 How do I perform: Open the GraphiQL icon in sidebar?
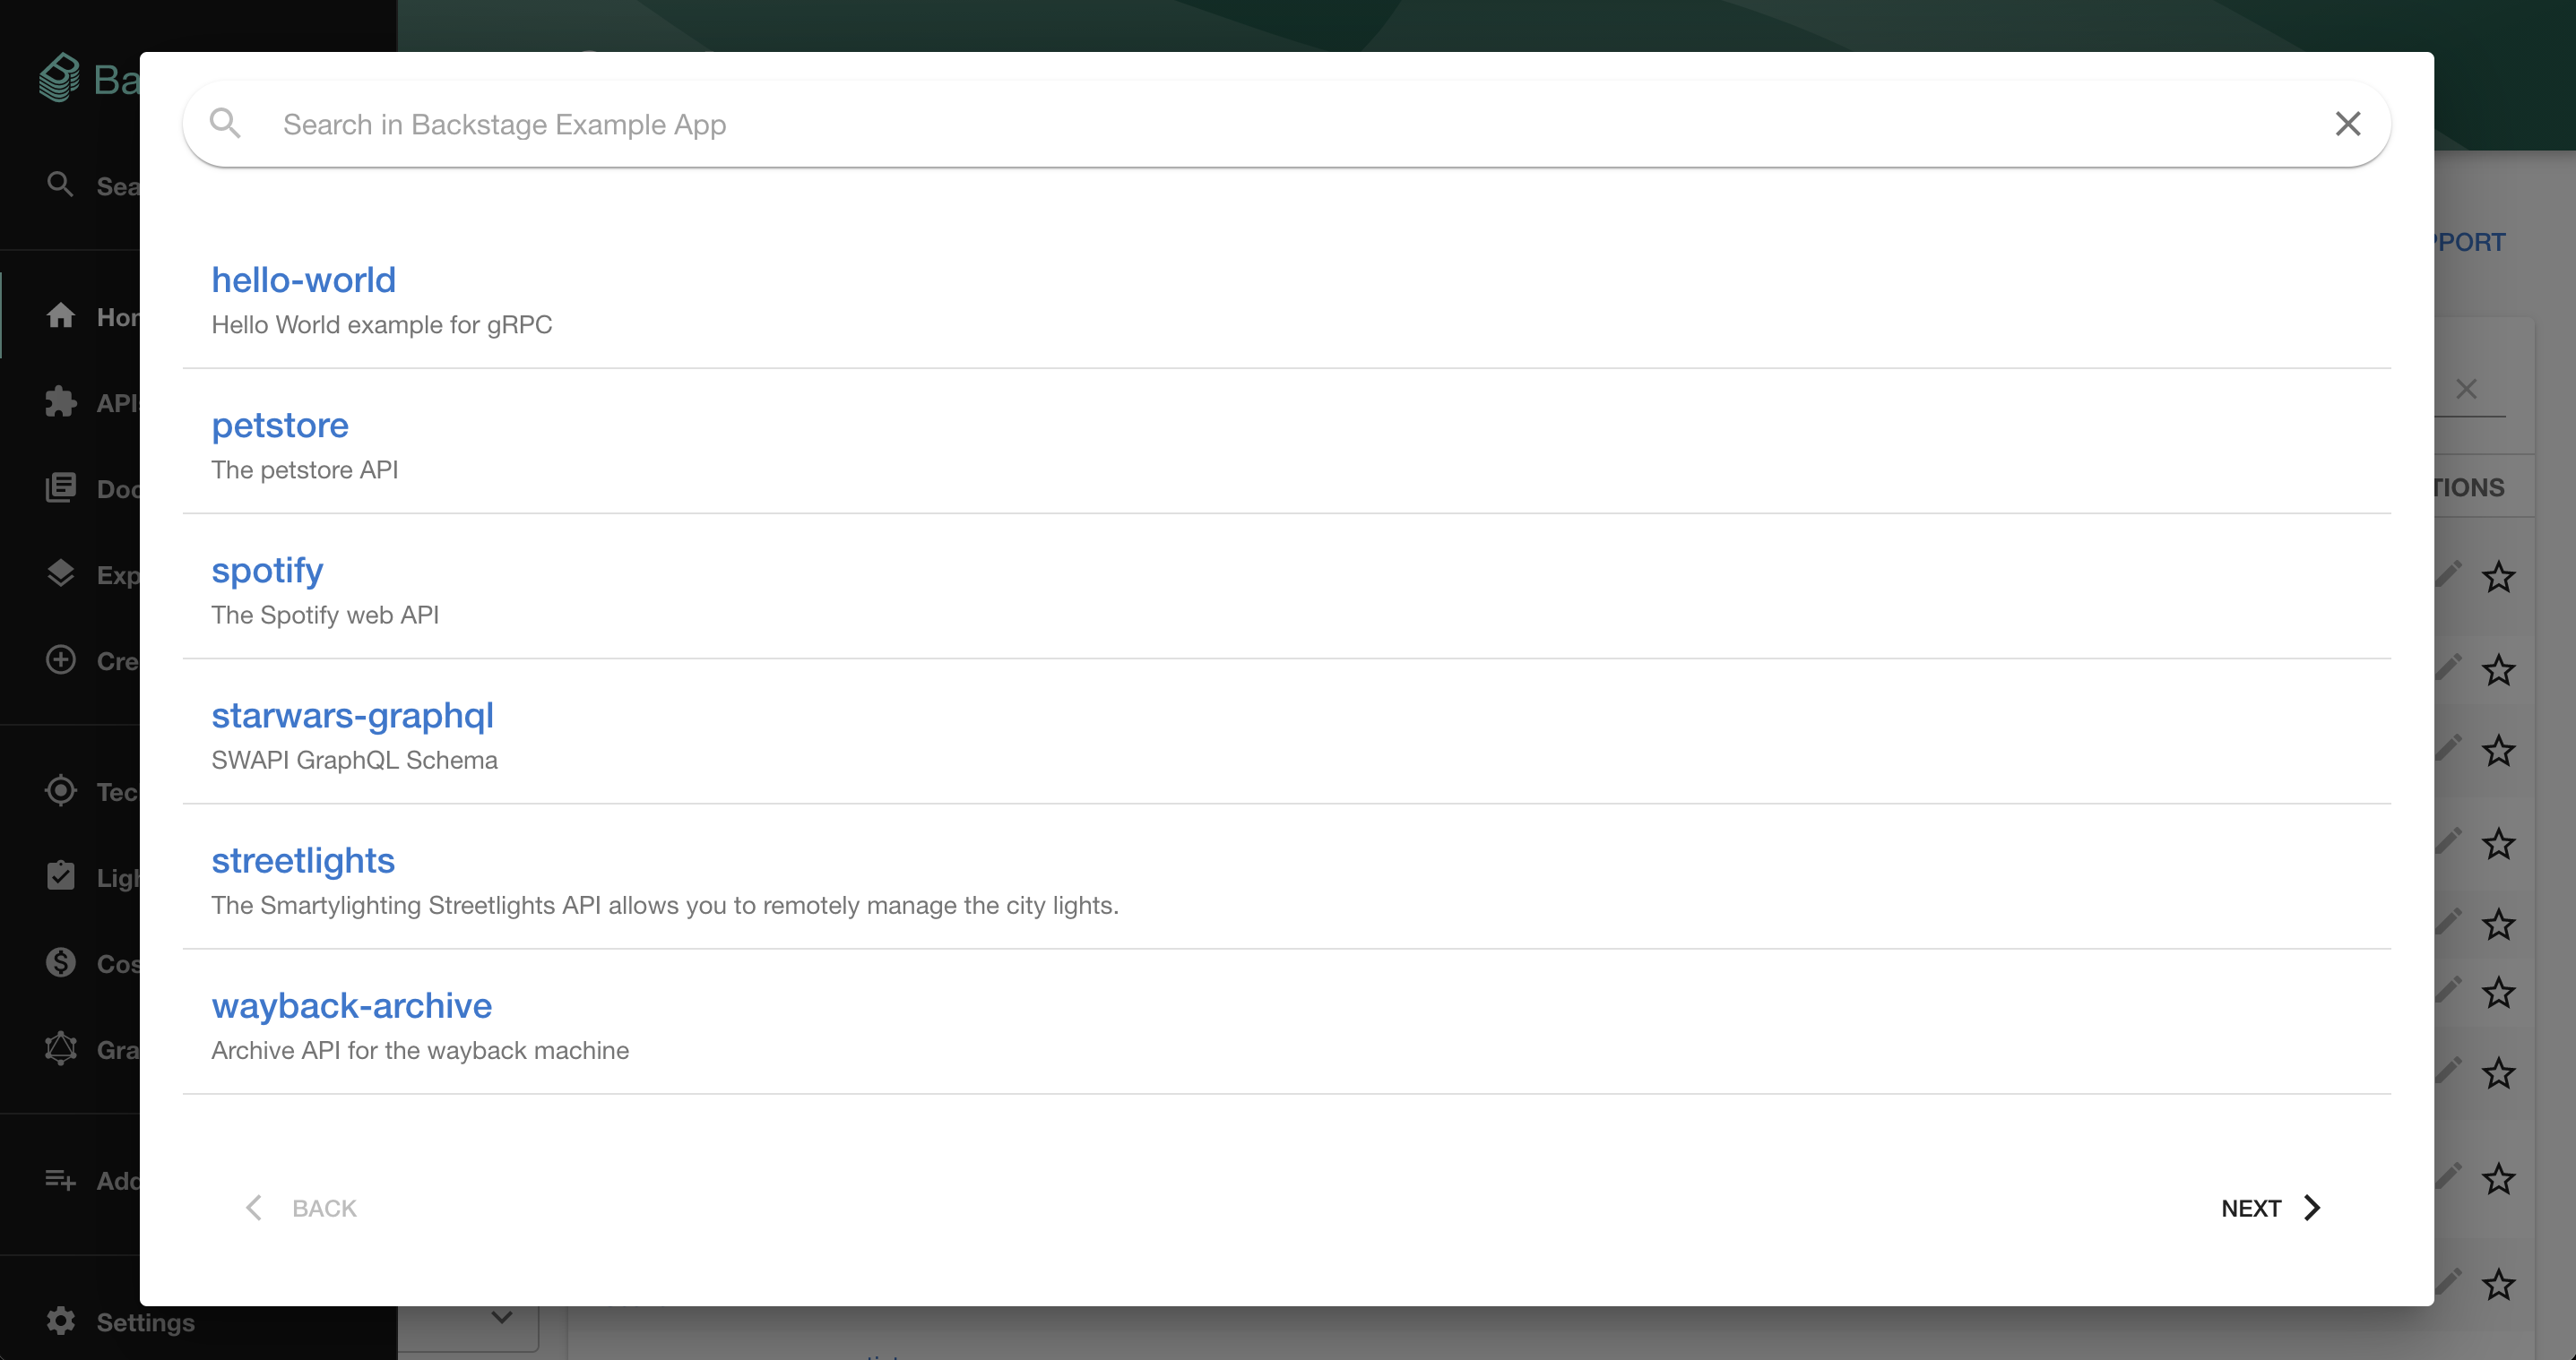point(60,1048)
